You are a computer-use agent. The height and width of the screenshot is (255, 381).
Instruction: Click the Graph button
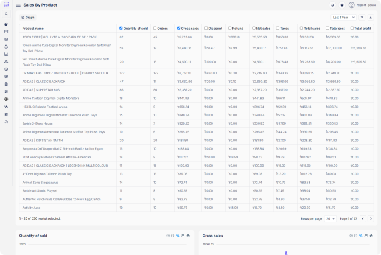pos(27,17)
